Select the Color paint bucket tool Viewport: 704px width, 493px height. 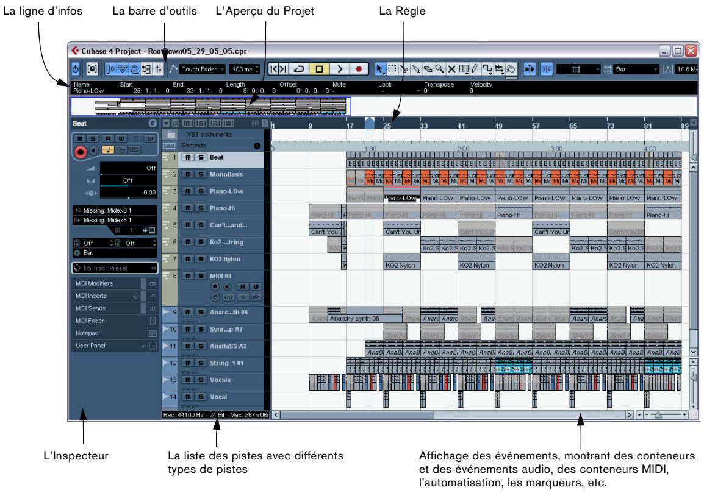point(511,69)
